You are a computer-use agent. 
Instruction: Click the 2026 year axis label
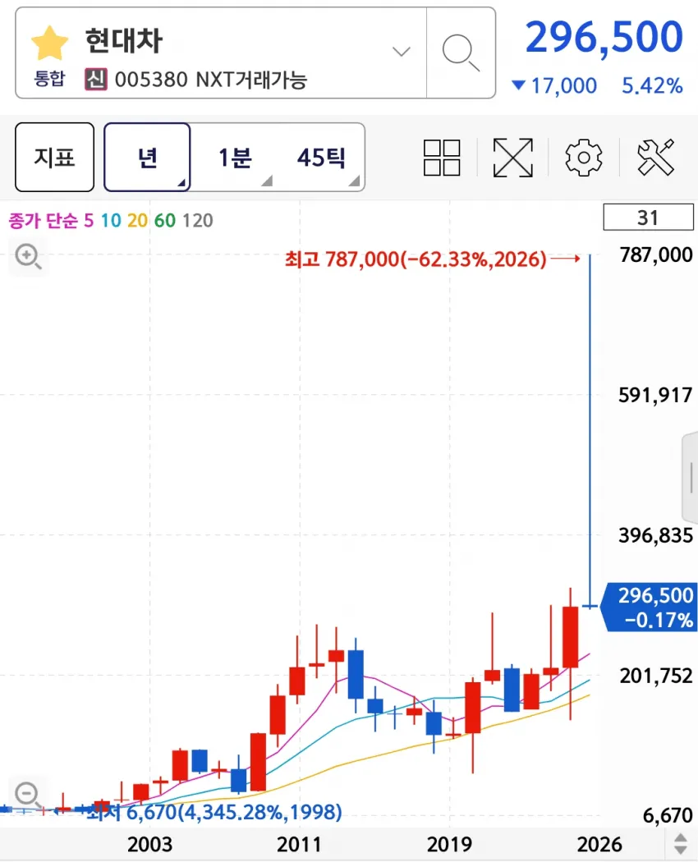click(599, 844)
